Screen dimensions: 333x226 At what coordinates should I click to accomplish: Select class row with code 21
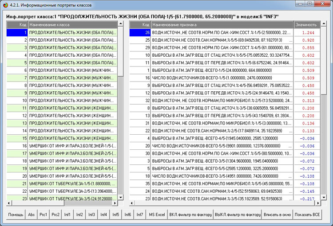[73, 183]
